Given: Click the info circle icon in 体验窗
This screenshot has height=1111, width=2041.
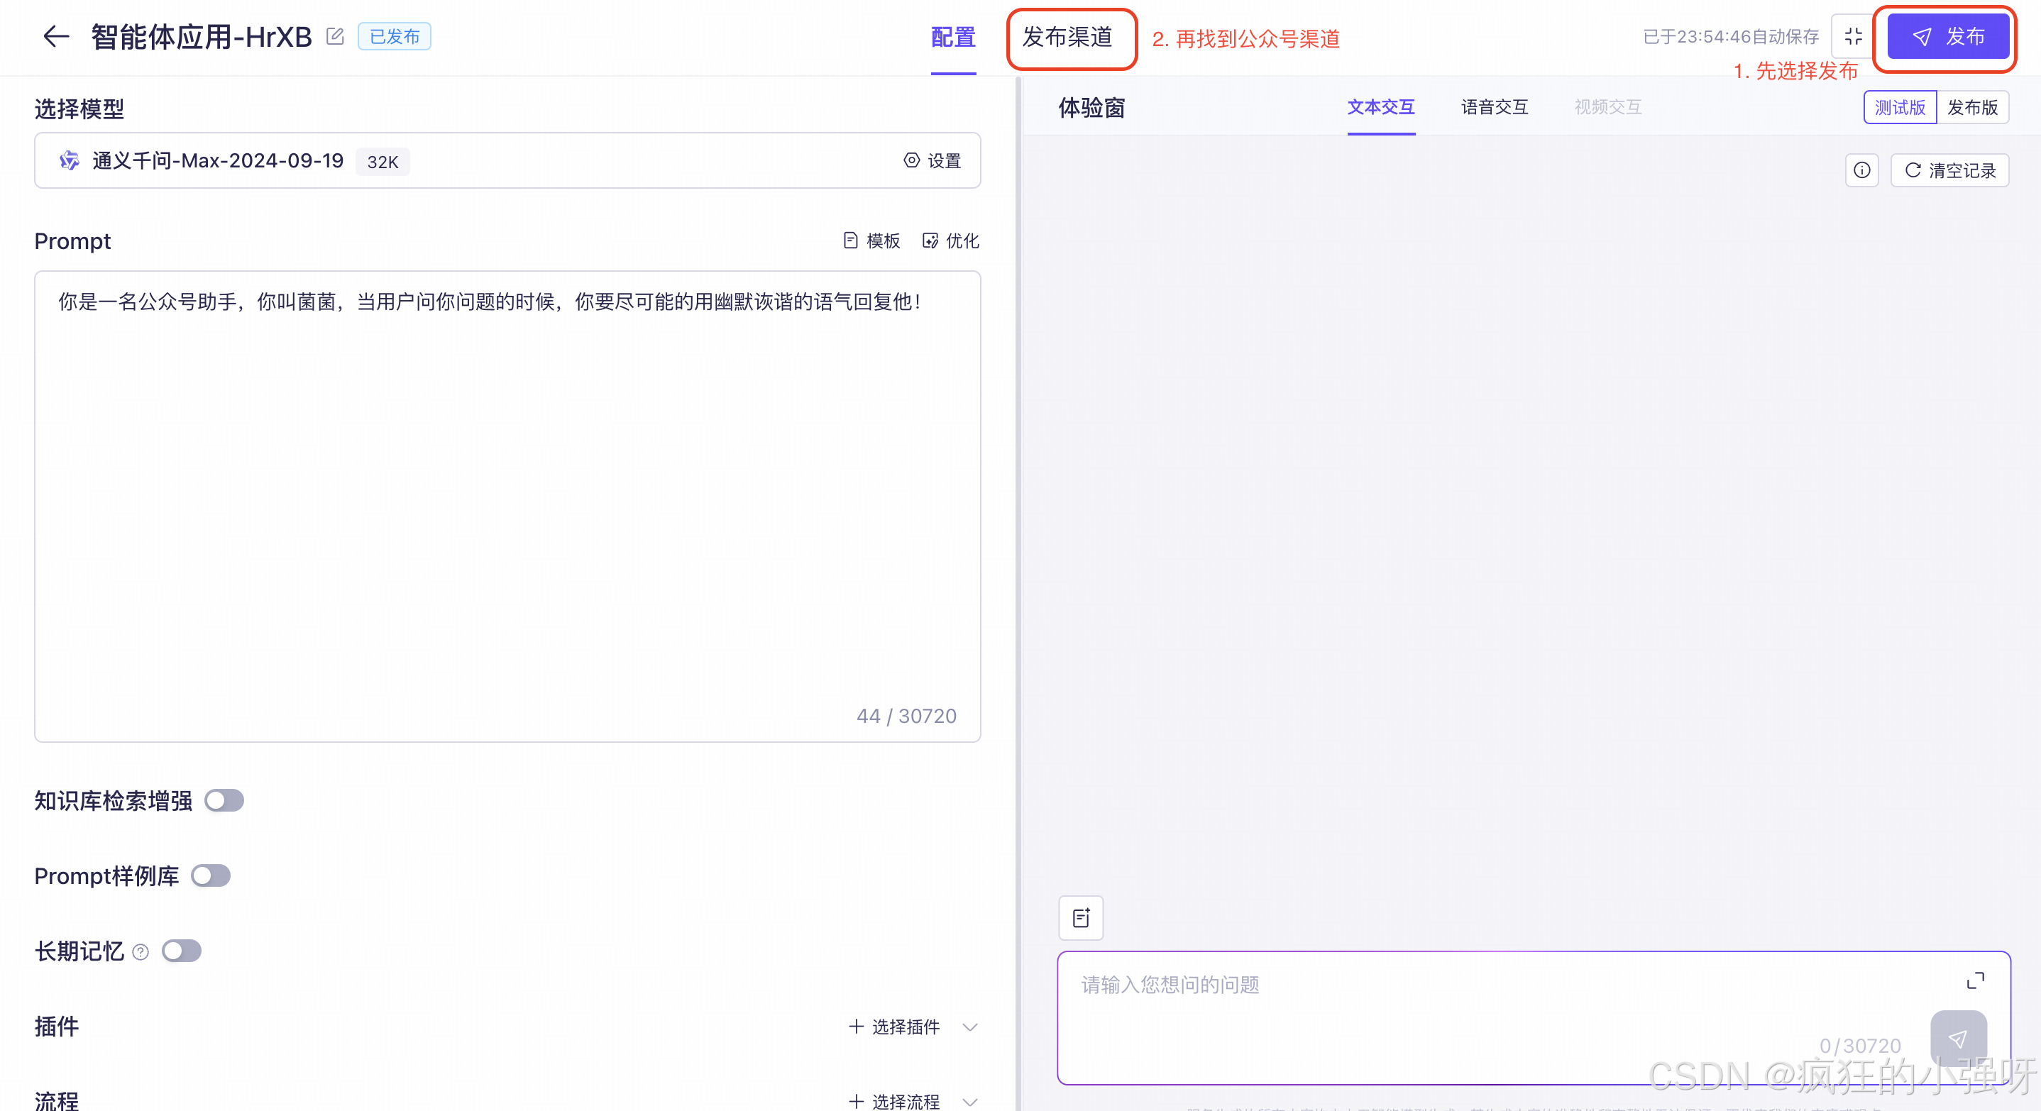Looking at the screenshot, I should click(1862, 170).
